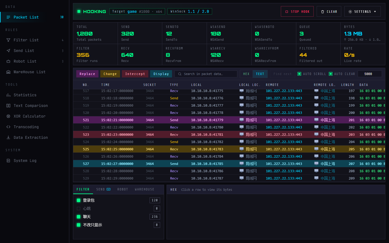Click the Statistics bar chart icon
Screen dimensions: 389x243
point(8,95)
